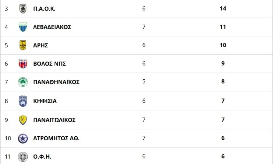This screenshot has width=273, height=164.
Task: Click the Π.Α.Ο.Κ. team crest icon
Action: (23, 9)
